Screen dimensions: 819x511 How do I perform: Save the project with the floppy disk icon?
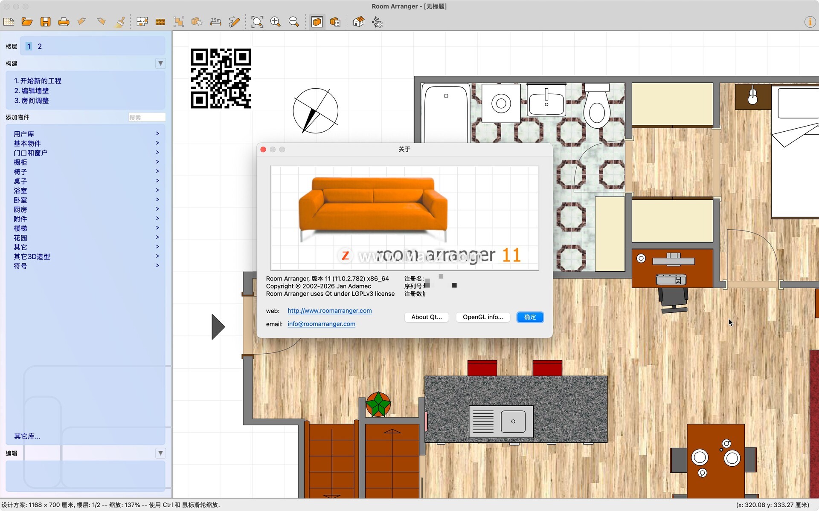pos(45,22)
